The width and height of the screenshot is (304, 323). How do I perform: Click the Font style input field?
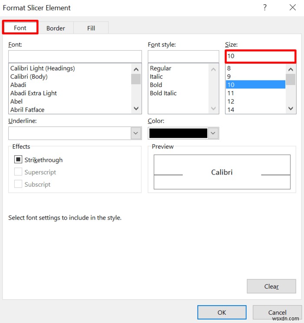point(183,56)
